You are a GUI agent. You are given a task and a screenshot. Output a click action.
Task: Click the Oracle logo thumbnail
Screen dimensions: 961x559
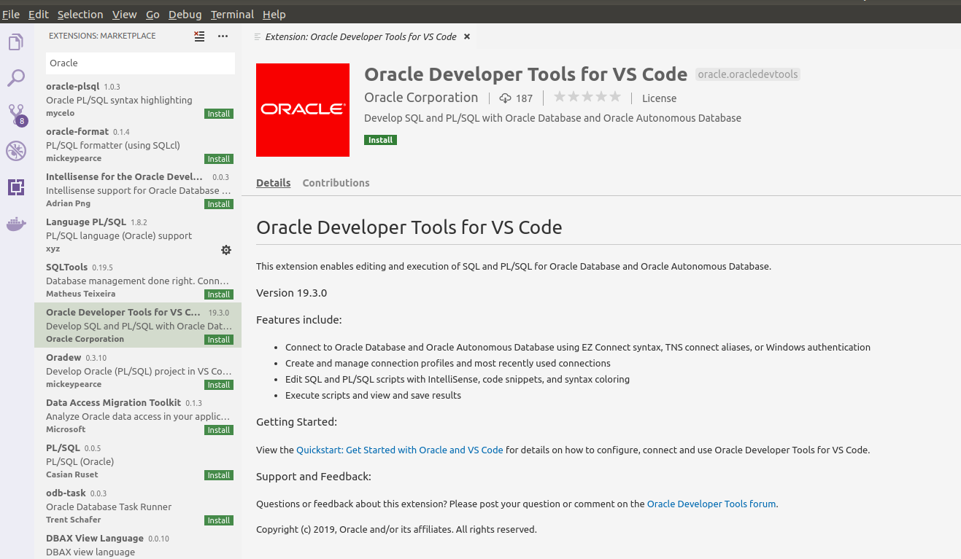coord(302,110)
